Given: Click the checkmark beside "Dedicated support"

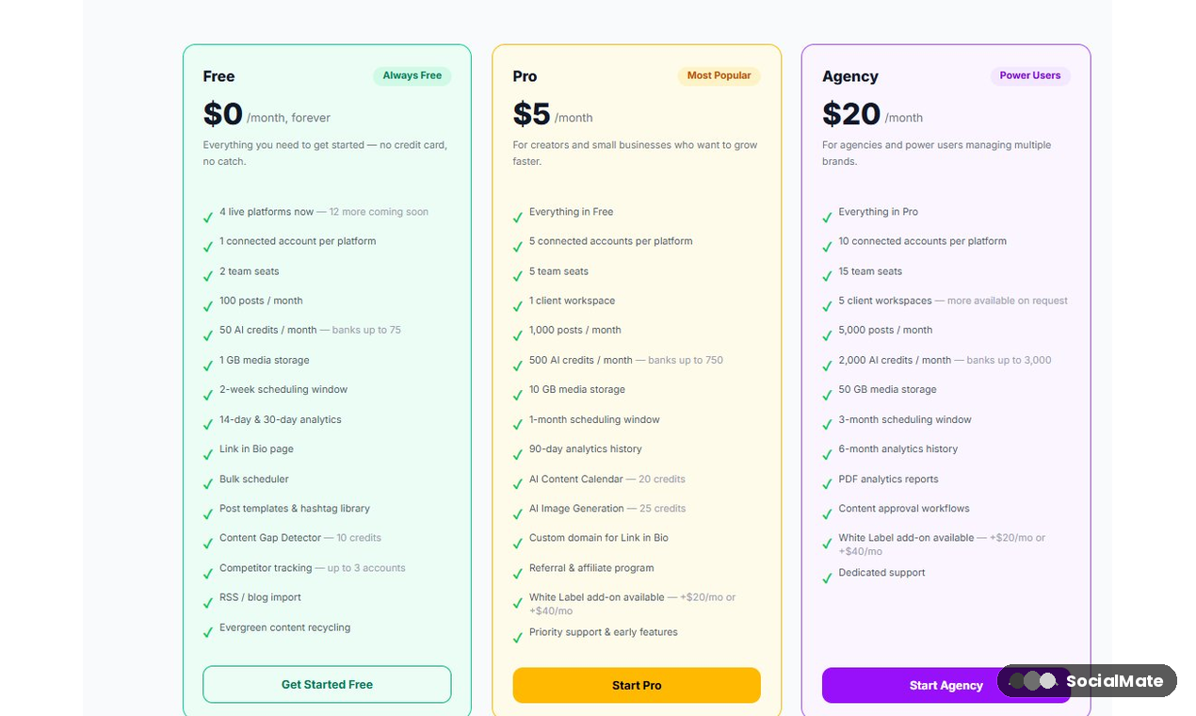Looking at the screenshot, I should (x=826, y=575).
